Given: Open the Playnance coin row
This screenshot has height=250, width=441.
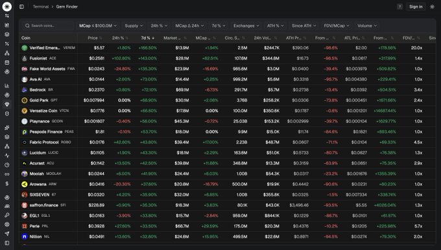Looking at the screenshot, I should click(227, 121).
